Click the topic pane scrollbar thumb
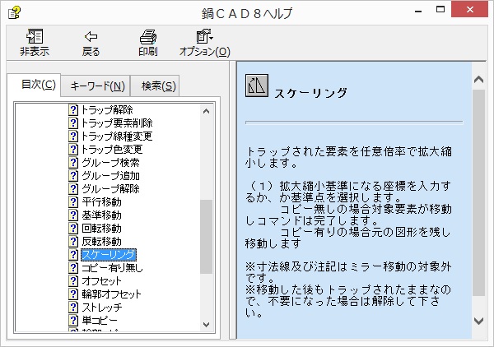This screenshot has height=347, width=494. (x=478, y=192)
